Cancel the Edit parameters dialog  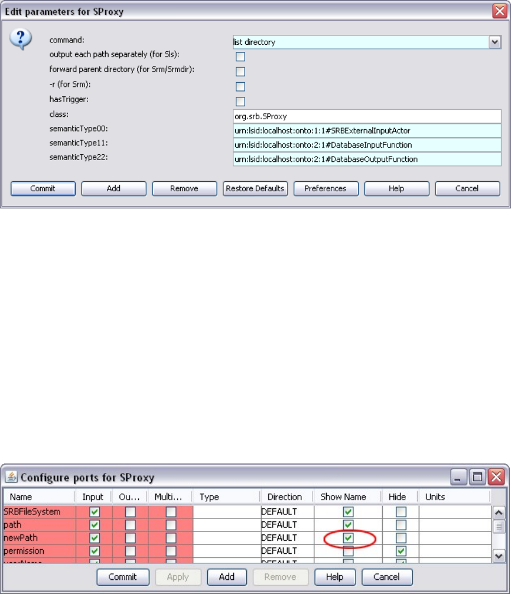(467, 189)
